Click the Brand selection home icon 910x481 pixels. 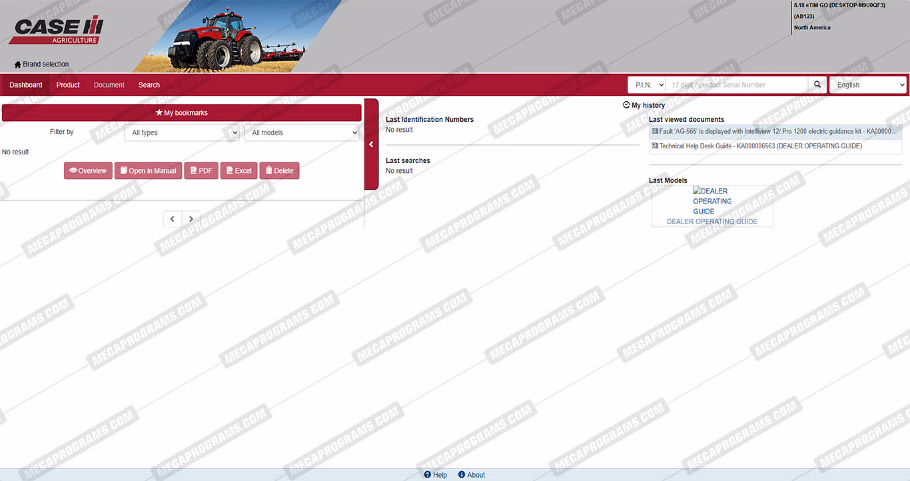point(18,65)
